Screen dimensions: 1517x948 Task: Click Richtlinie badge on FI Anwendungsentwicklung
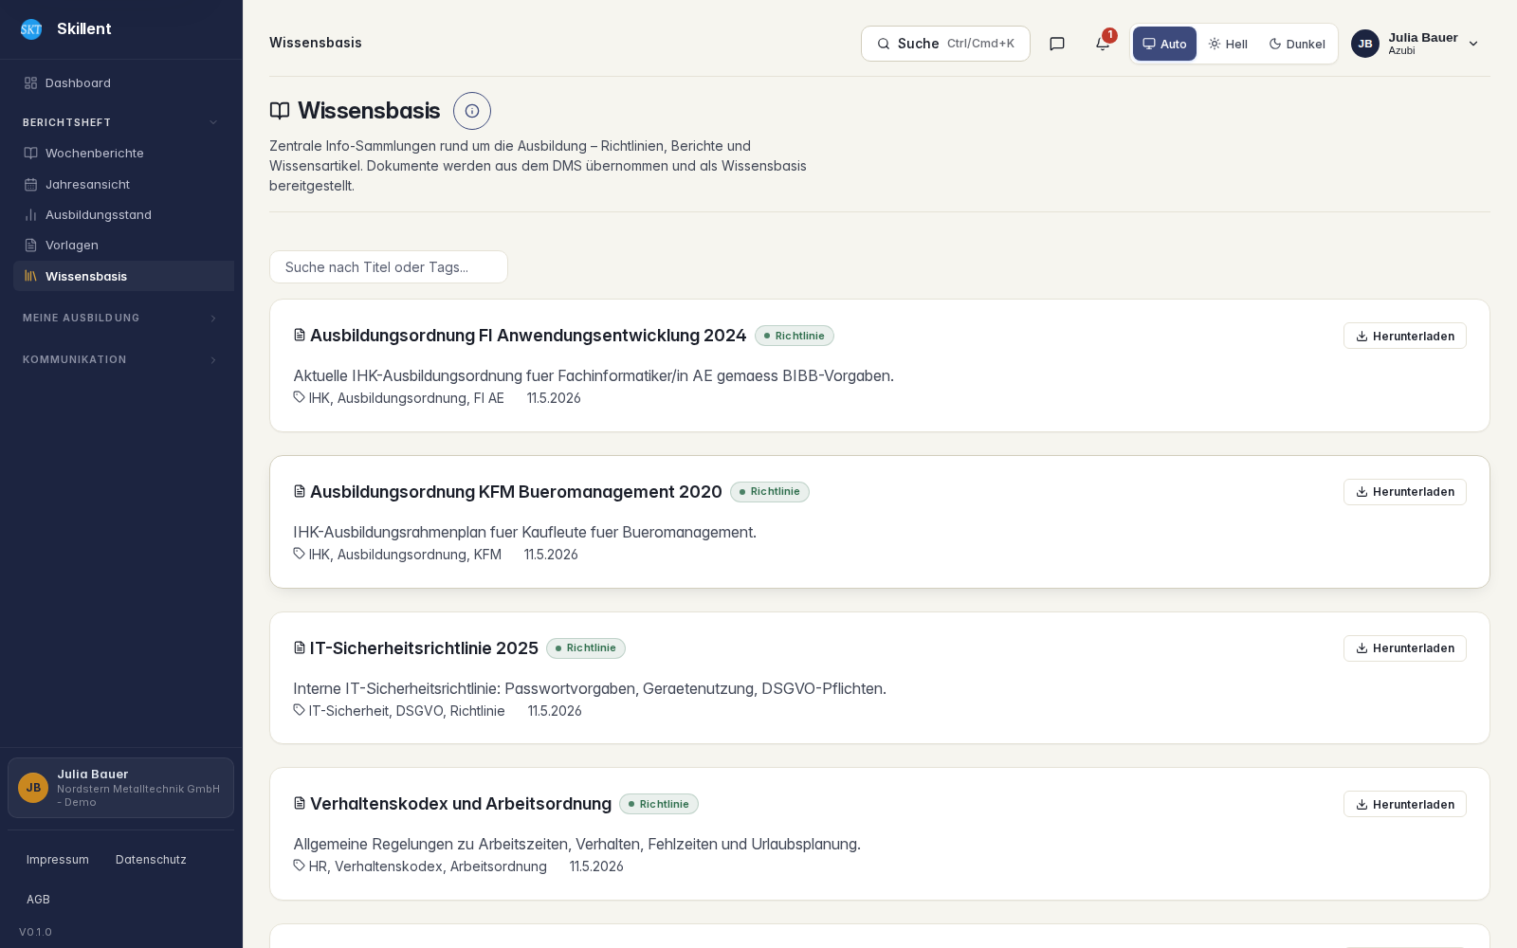[795, 336]
